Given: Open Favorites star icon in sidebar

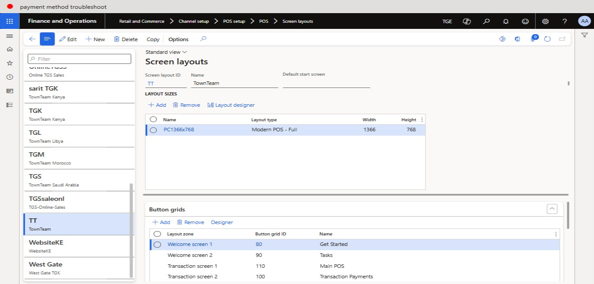Looking at the screenshot, I should (10, 63).
